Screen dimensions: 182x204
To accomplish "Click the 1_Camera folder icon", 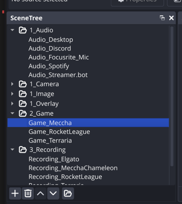I will coord(23,84).
